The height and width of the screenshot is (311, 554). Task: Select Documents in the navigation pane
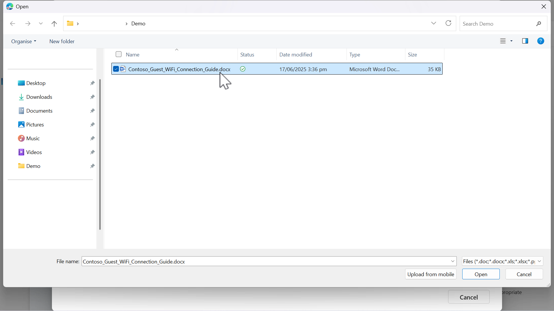coord(39,111)
